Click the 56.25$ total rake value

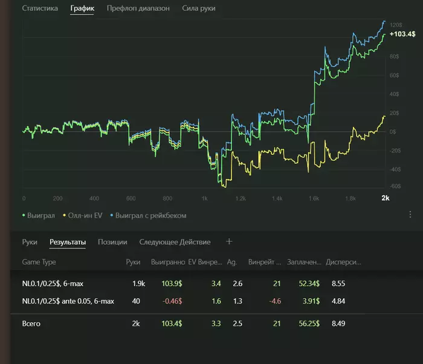(309, 323)
